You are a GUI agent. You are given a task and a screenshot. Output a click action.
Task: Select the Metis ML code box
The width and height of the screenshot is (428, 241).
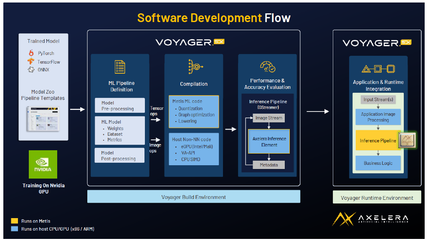coord(194,111)
